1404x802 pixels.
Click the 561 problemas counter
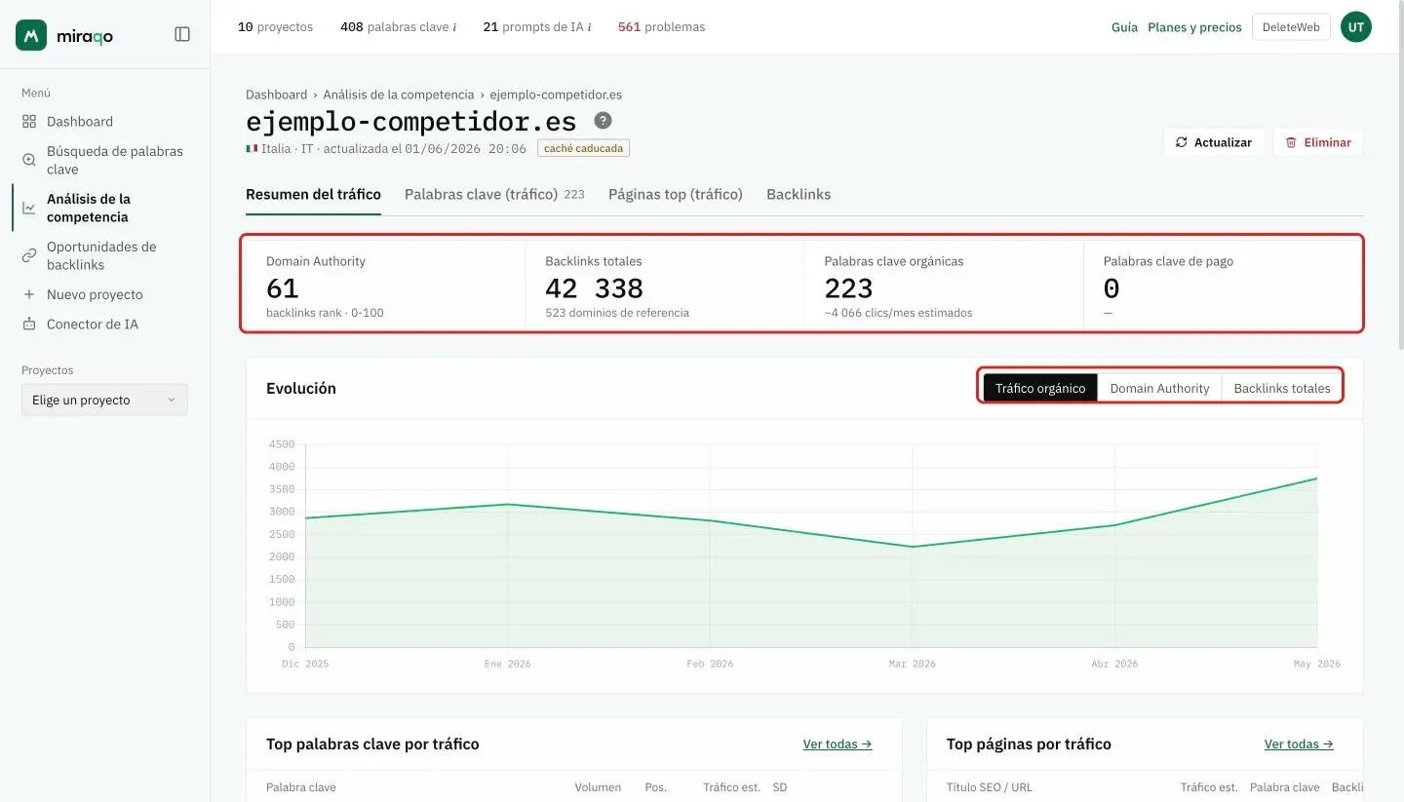point(661,27)
